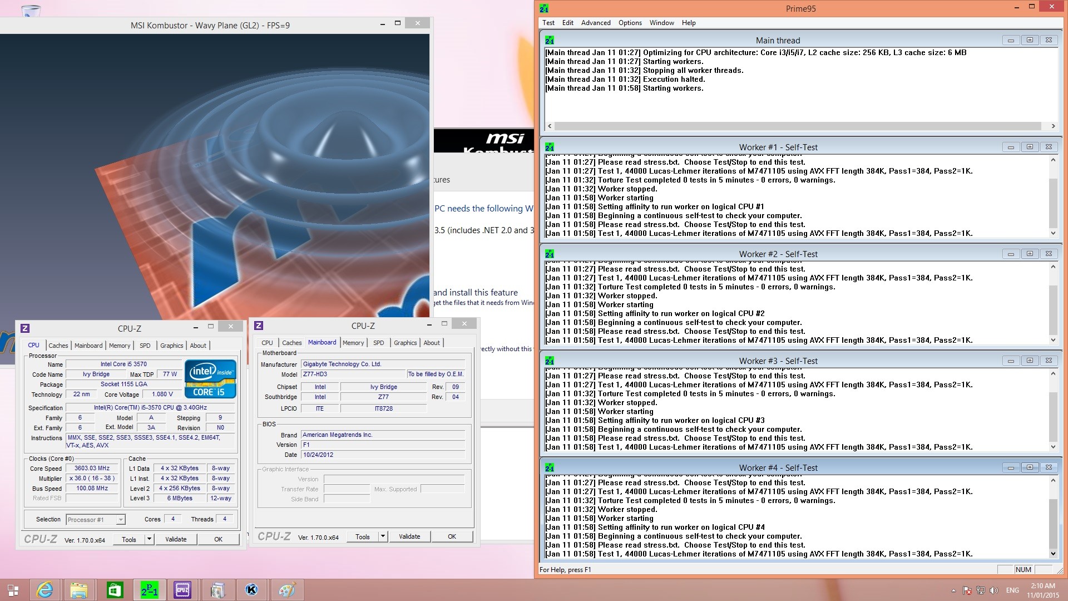Open the Edit menu in Prime95
The image size is (1068, 601).
point(567,23)
